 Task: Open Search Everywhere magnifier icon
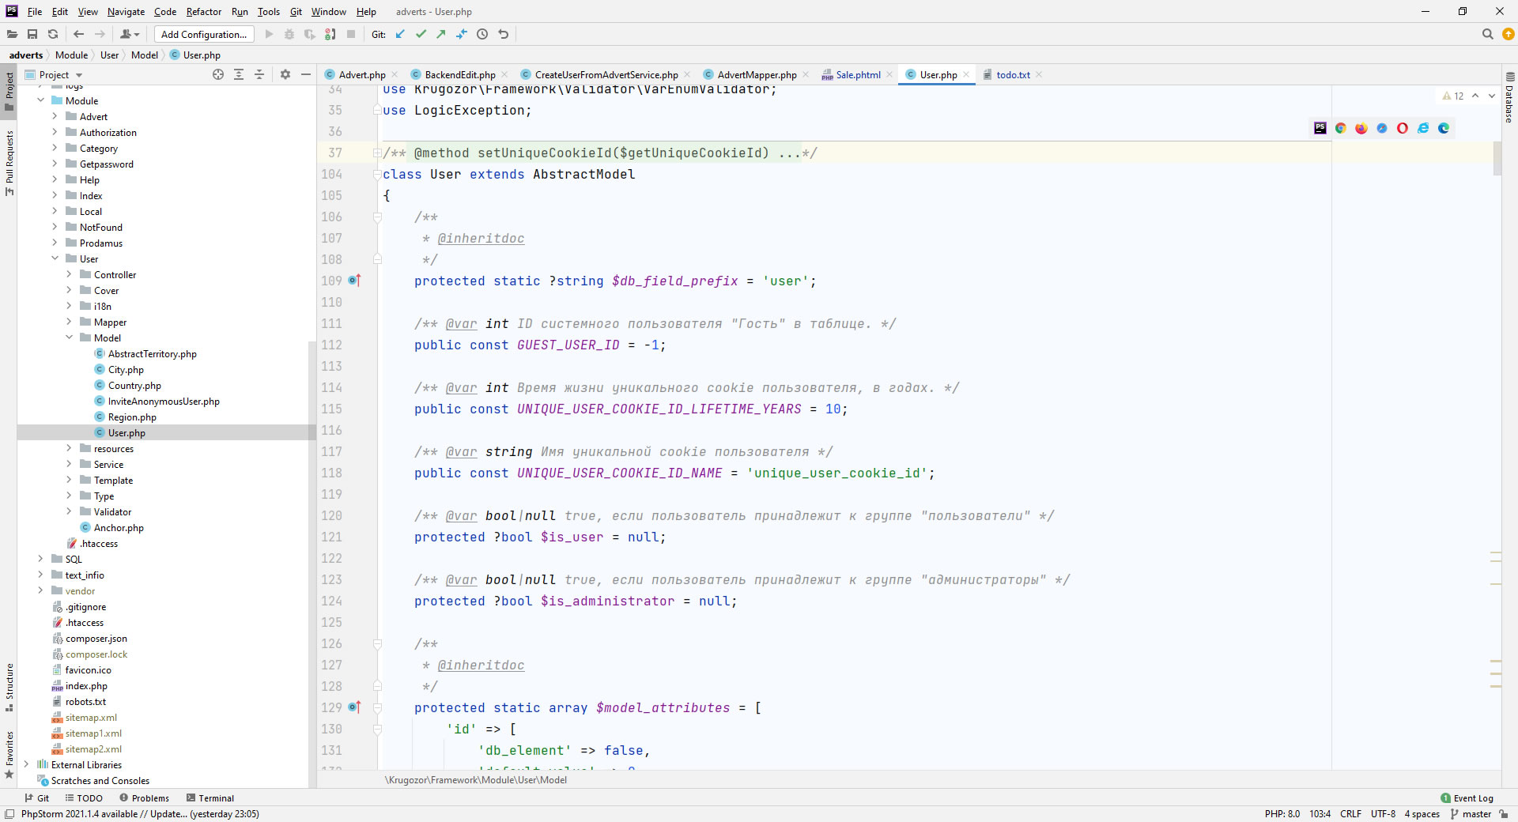(1487, 34)
